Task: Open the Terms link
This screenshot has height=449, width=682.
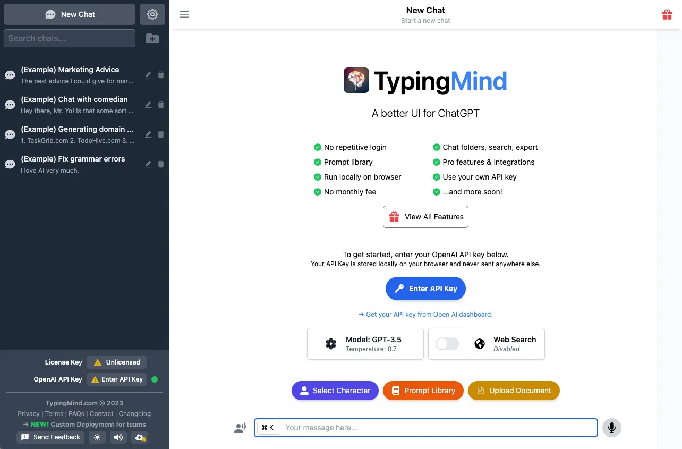Action: pos(54,414)
